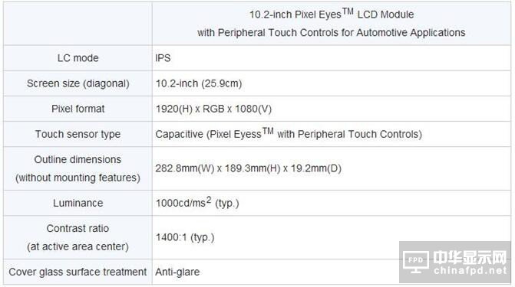Select the Screen size (diagonal) label
The height and width of the screenshot is (287, 515).
click(x=78, y=83)
